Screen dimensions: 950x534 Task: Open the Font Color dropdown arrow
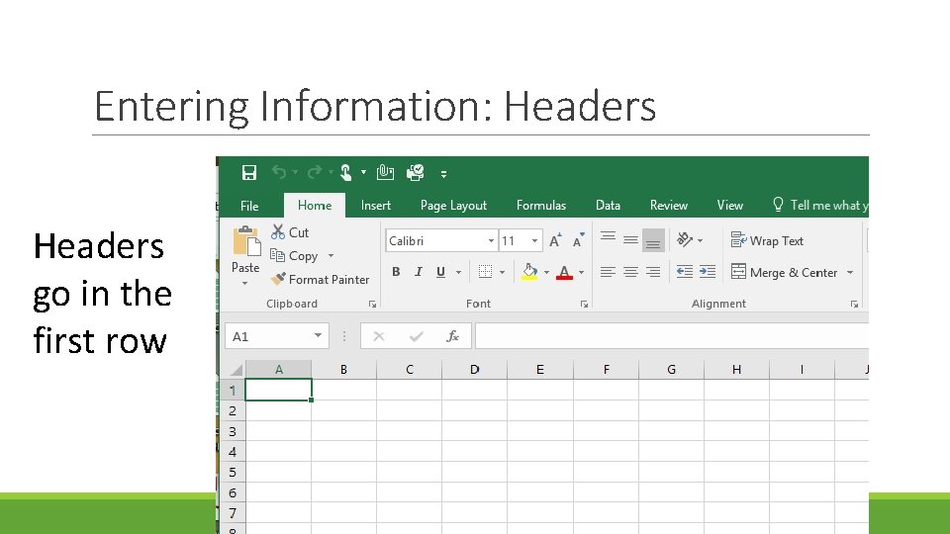tap(582, 273)
